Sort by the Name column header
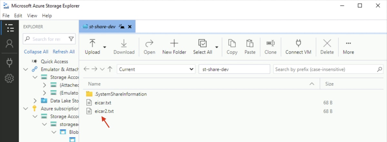This screenshot has height=142, width=387. point(94,84)
